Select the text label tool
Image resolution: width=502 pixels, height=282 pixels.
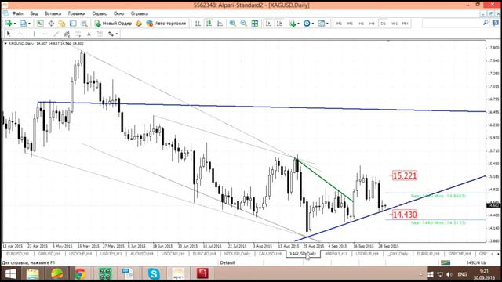pos(100,34)
